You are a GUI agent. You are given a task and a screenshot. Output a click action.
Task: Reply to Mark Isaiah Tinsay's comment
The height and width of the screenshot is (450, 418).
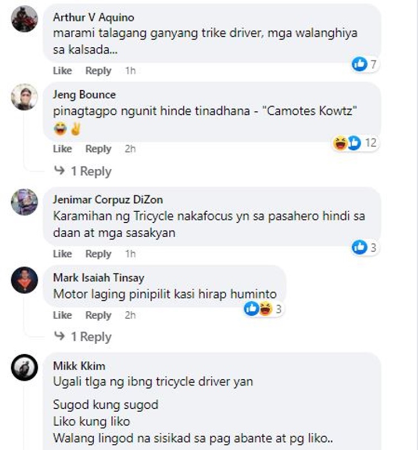click(98, 315)
